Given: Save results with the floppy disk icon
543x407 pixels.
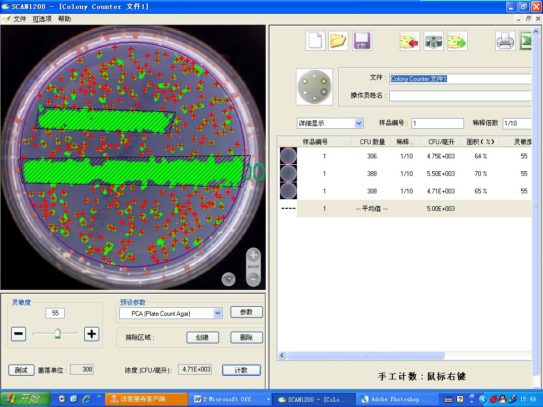Looking at the screenshot, I should [362, 41].
